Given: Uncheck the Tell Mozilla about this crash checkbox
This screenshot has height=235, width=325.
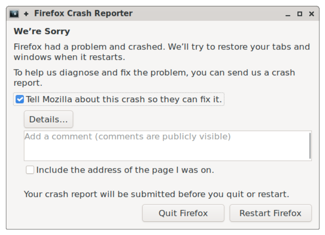Looking at the screenshot, I should click(20, 99).
